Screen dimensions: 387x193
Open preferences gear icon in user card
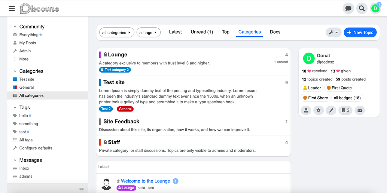pyautogui.click(x=319, y=110)
